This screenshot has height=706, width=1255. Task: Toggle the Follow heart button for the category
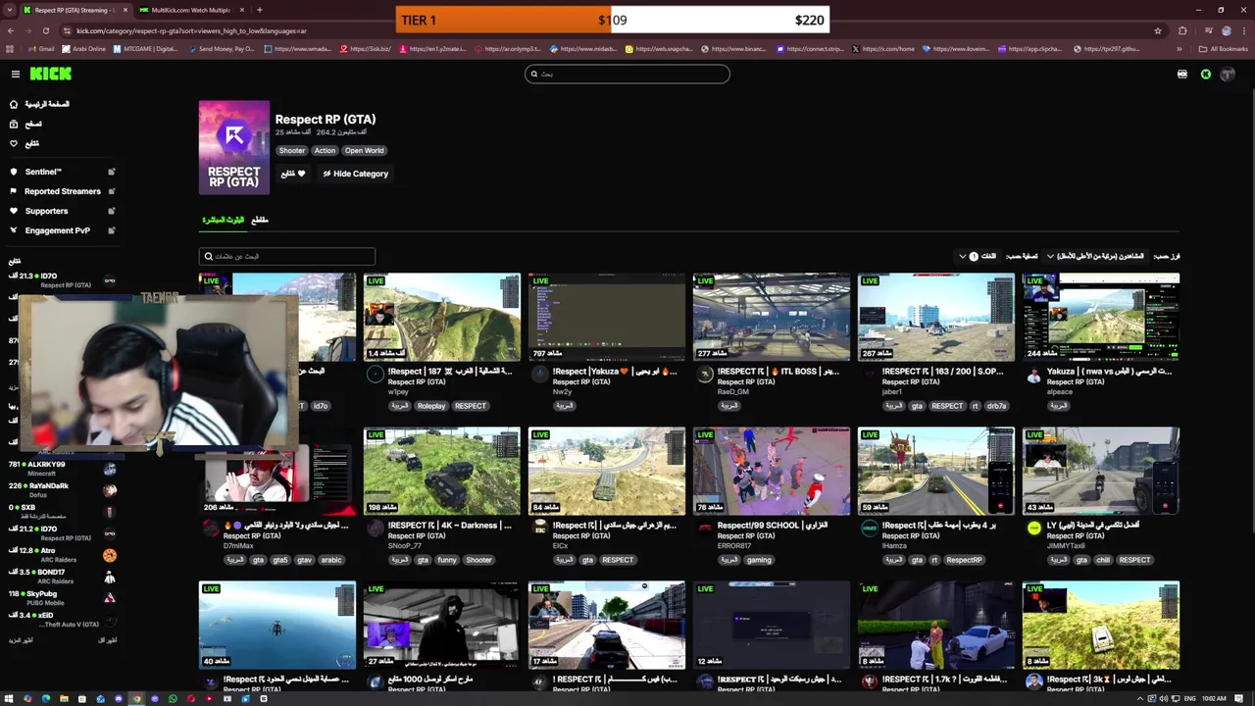292,174
